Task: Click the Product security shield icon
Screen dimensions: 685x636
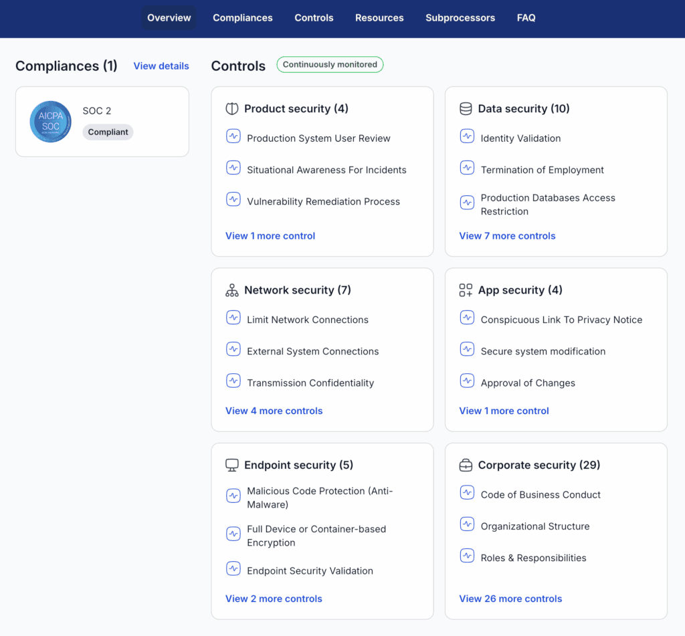Action: click(232, 108)
